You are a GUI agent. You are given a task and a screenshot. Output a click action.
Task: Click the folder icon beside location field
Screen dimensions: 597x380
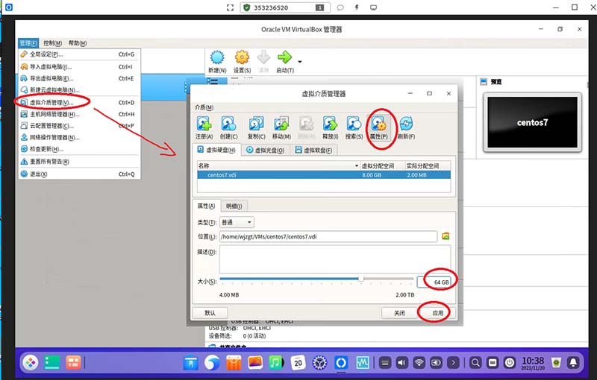click(446, 236)
